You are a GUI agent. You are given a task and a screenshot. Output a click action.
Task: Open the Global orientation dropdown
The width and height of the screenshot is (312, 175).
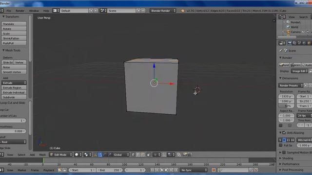(x=121, y=155)
